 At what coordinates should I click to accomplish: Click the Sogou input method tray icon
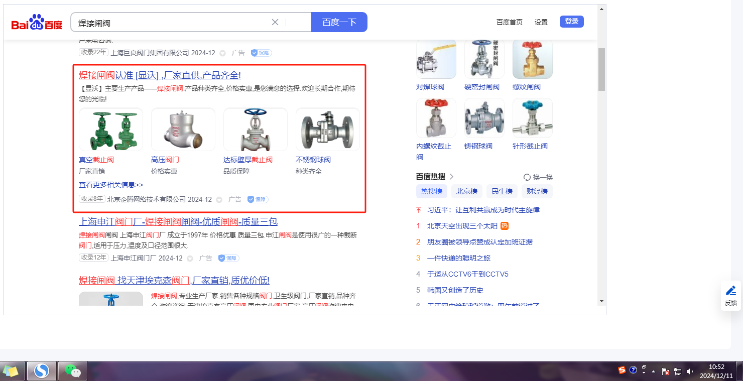pyautogui.click(x=622, y=370)
